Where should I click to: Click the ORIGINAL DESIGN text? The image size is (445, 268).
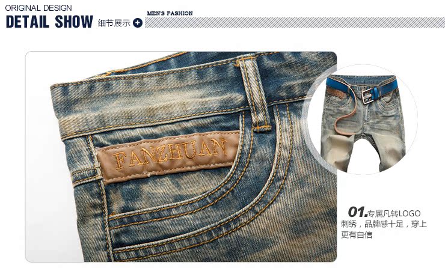click(x=38, y=8)
